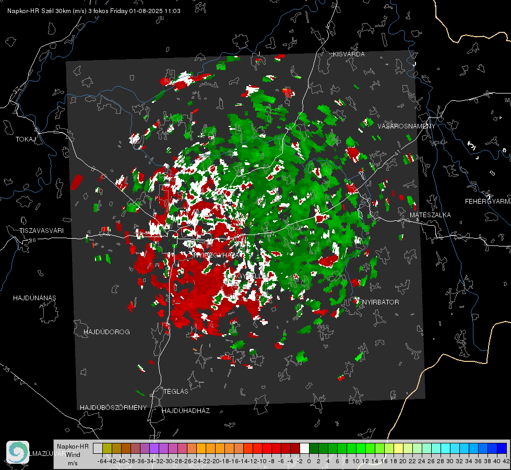Image resolution: width=511 pixels, height=470 pixels.
Task: Click the TISZAVASVÁRI city label
Action: click(x=41, y=231)
